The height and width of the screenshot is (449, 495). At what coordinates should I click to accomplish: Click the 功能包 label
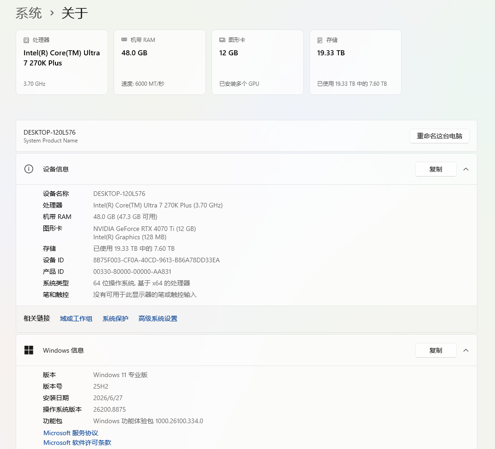point(52,421)
